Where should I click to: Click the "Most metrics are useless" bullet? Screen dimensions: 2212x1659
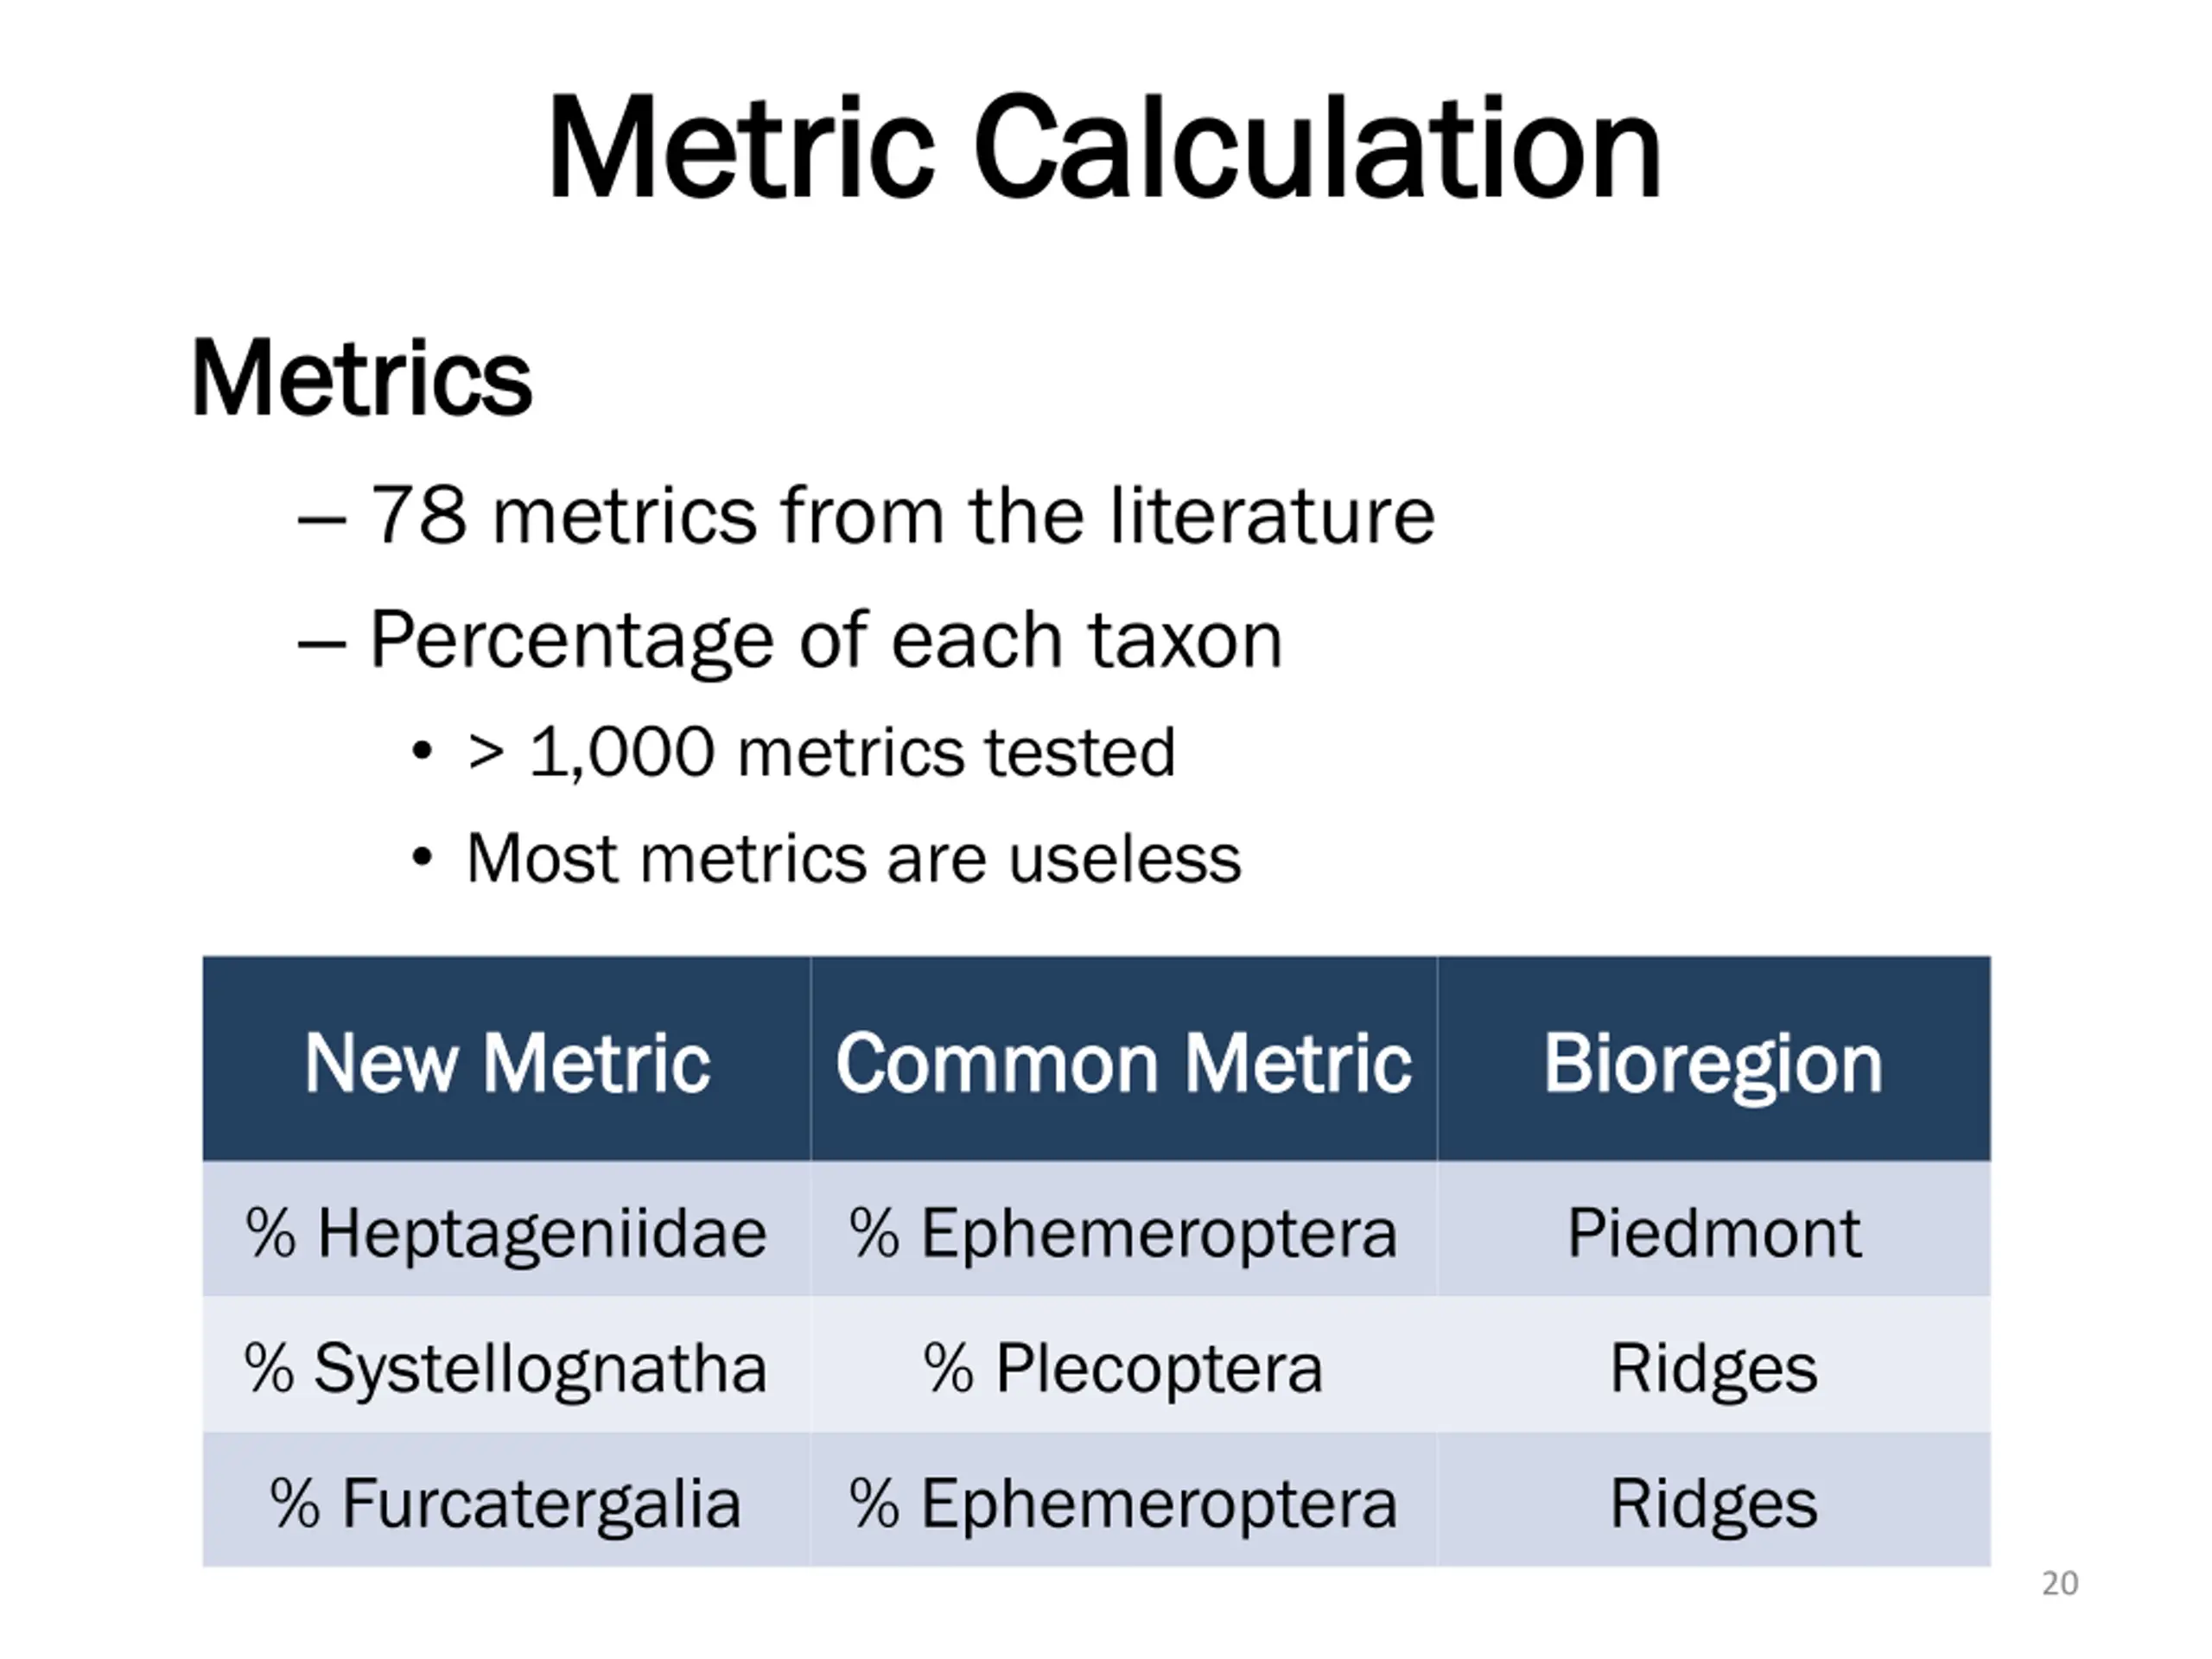[x=853, y=859]
